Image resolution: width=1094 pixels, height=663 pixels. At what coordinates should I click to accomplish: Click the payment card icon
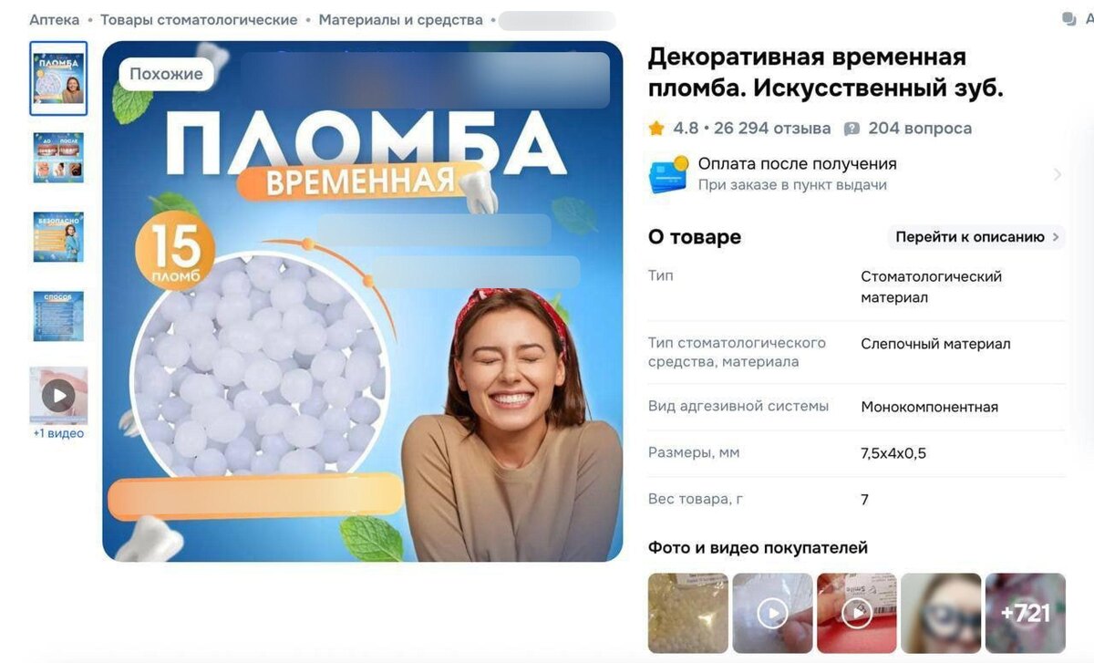(x=668, y=173)
